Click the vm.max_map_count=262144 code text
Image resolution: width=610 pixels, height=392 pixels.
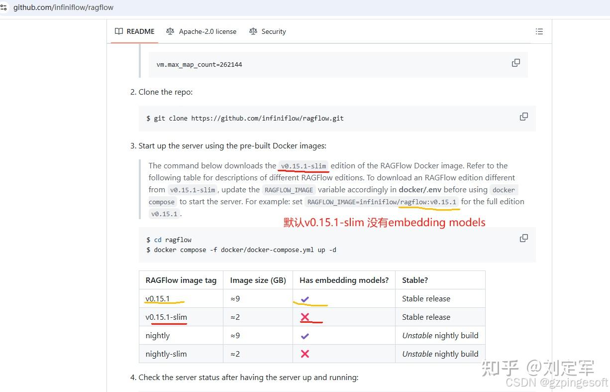[200, 65]
